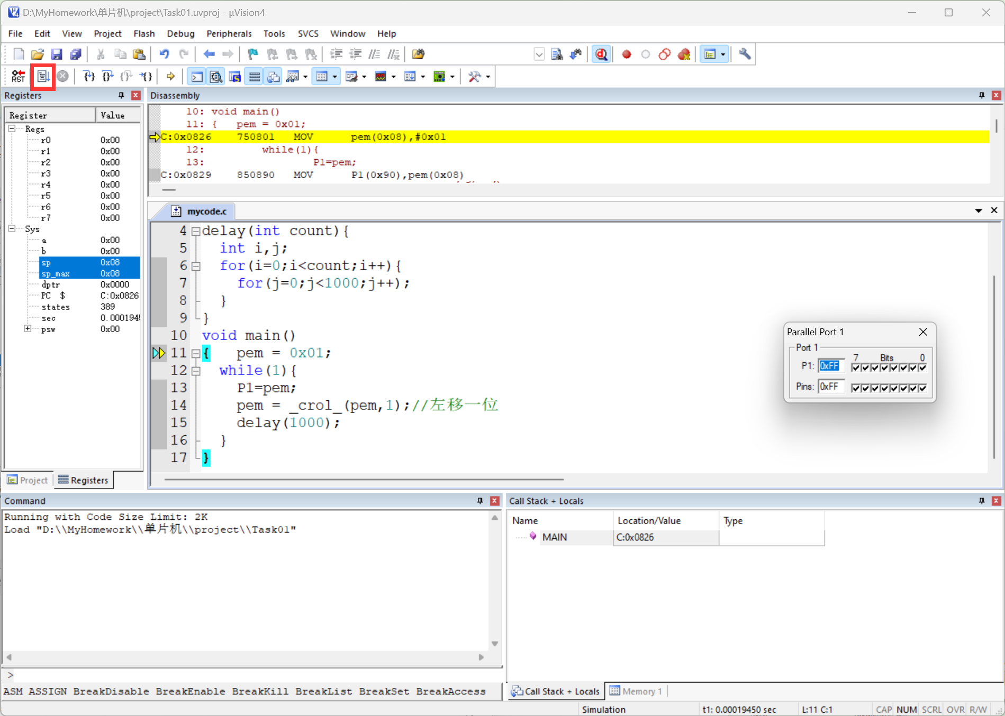
Task: Click the Save All files icon
Action: (76, 54)
